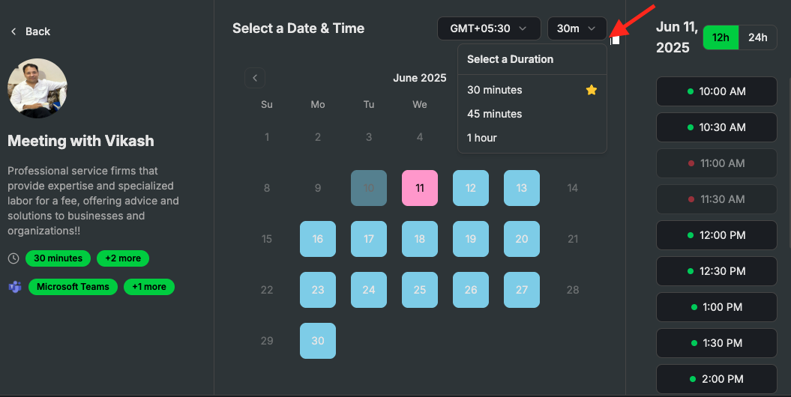Select June 18 on the calendar
791x397 pixels.
click(x=420, y=239)
